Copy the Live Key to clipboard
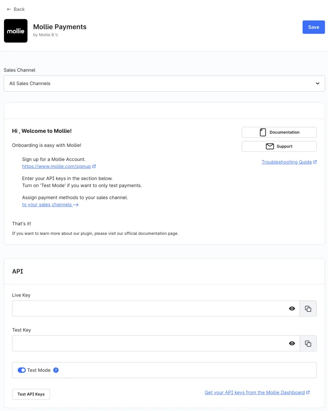328x411 pixels. pos(308,309)
